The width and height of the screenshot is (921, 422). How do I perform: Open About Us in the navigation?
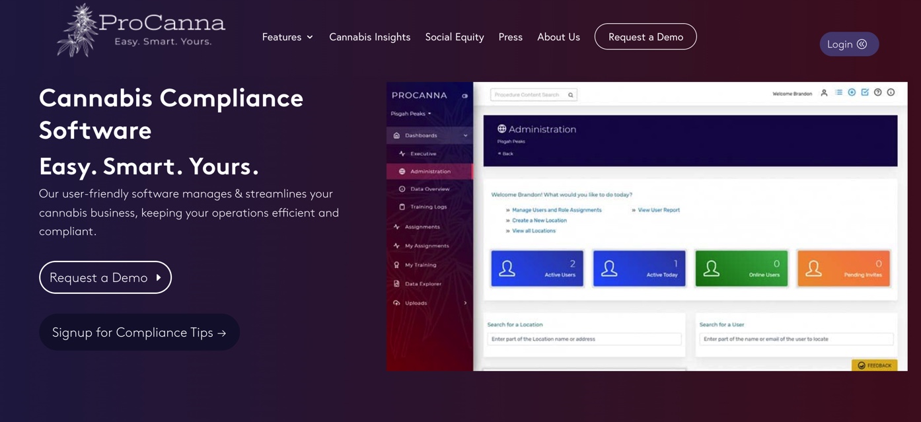pos(558,37)
